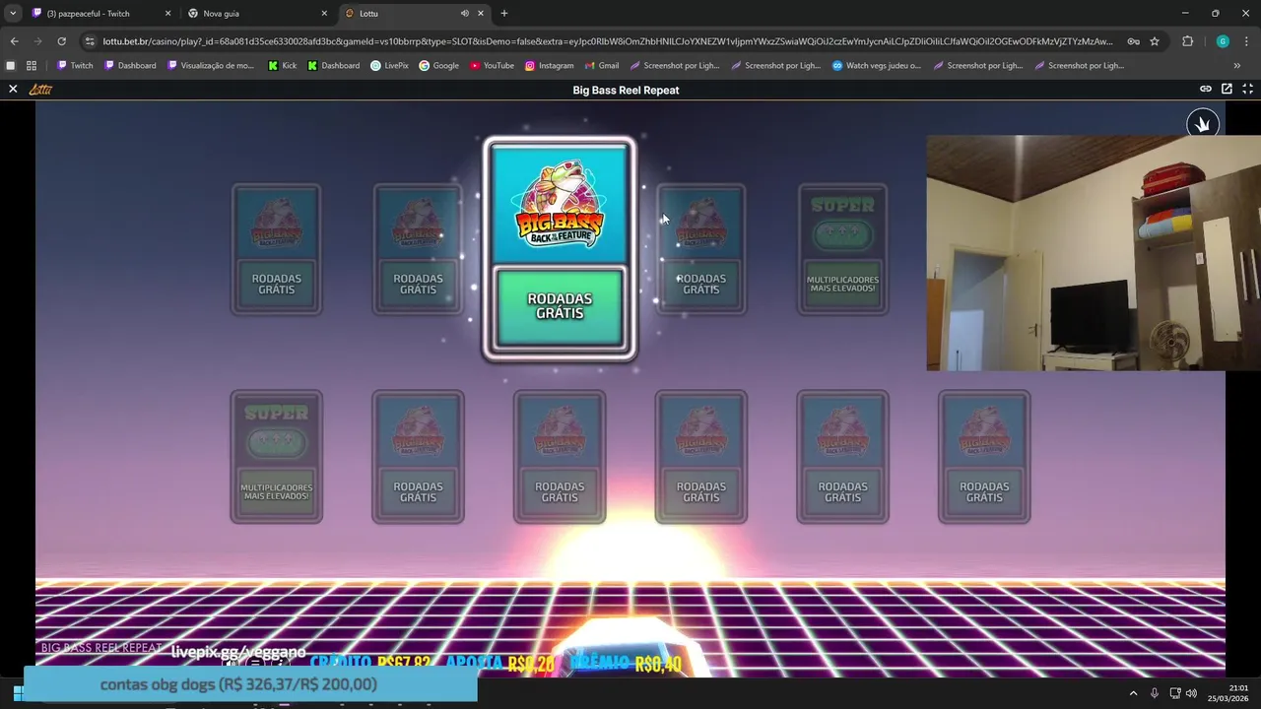
Task: Pick the bottom-row SUPER multiplicadores card
Action: (x=276, y=457)
